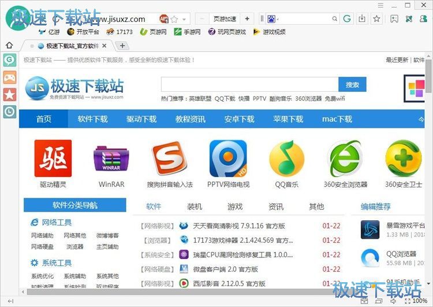Viewport: 433px width, 307px height.
Task: Click the website search input field
Action: [x=249, y=84]
